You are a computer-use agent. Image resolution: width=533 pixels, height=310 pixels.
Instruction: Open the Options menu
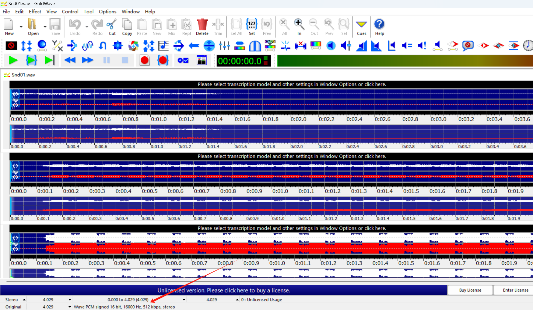coord(107,12)
